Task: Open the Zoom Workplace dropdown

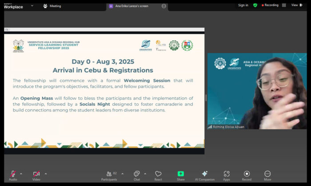Action: 32,6
